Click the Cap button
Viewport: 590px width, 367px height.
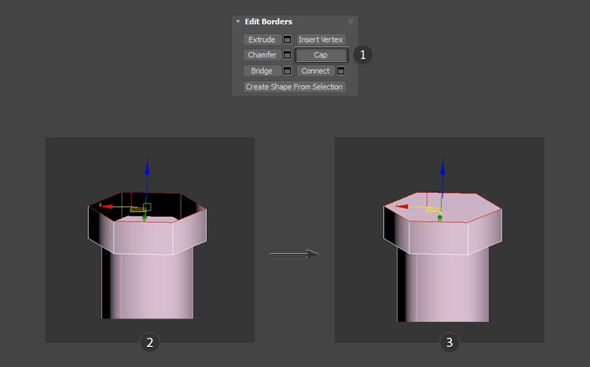point(321,55)
